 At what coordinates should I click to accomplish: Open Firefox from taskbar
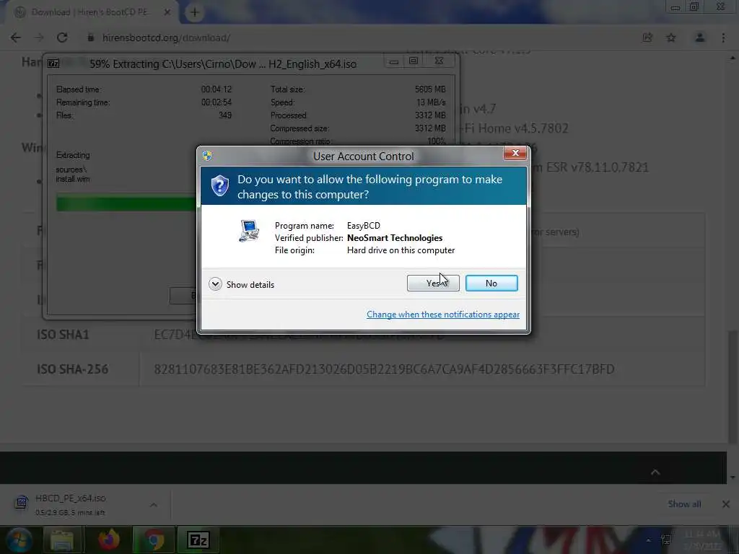click(x=108, y=540)
